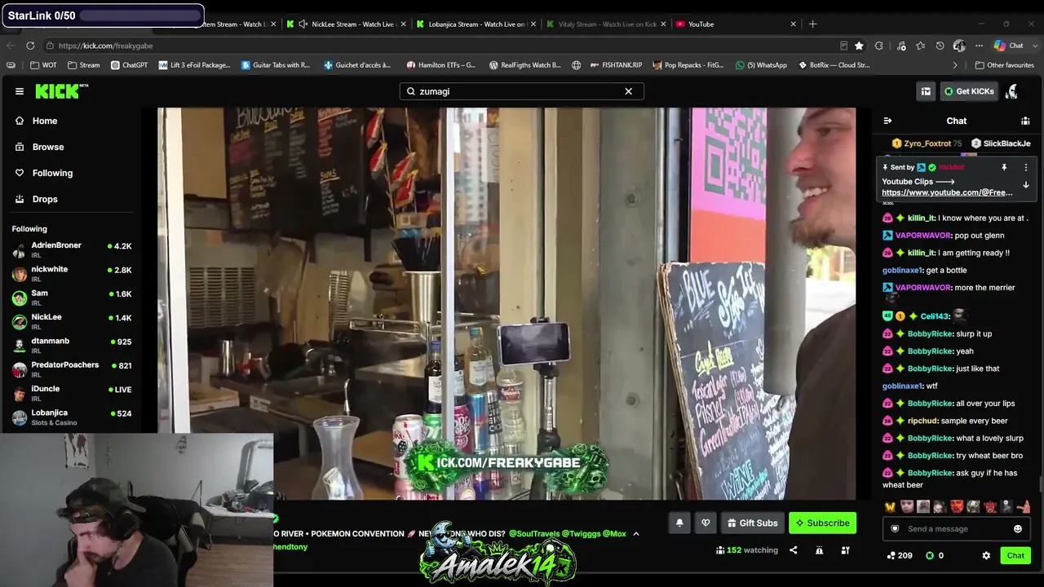Open the pinned message options menu
The height and width of the screenshot is (587, 1044).
coord(1026,167)
